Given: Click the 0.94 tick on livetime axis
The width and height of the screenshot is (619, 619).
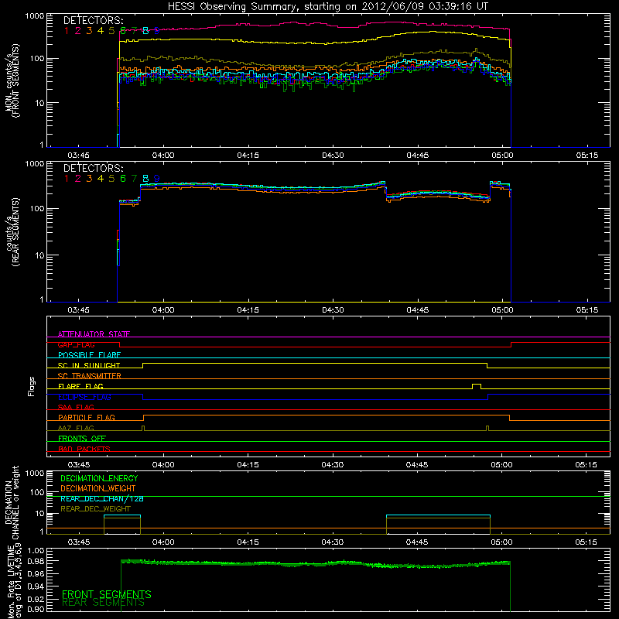Looking at the screenshot, I should click(36, 586).
